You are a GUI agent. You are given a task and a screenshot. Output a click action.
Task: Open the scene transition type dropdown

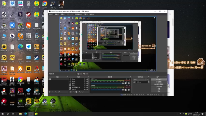[140, 80]
